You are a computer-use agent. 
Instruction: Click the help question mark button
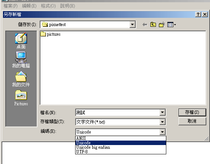tap(198, 14)
